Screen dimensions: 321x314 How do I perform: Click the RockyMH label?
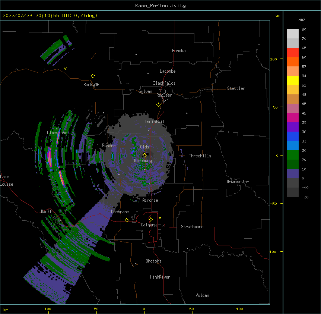coord(91,84)
